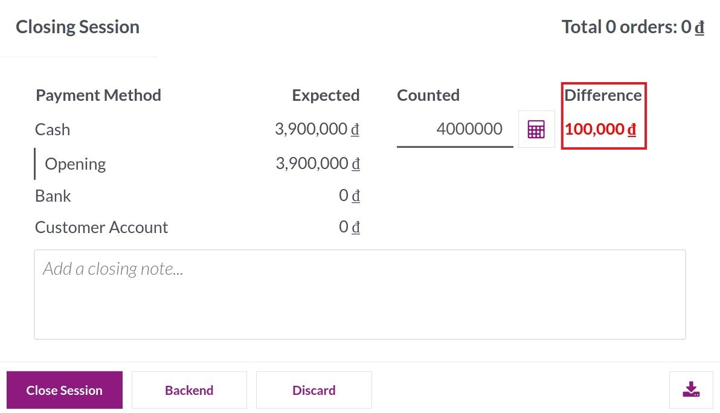Click the Opening 3,900,000 đ amount
The image size is (720, 413).
[318, 163]
